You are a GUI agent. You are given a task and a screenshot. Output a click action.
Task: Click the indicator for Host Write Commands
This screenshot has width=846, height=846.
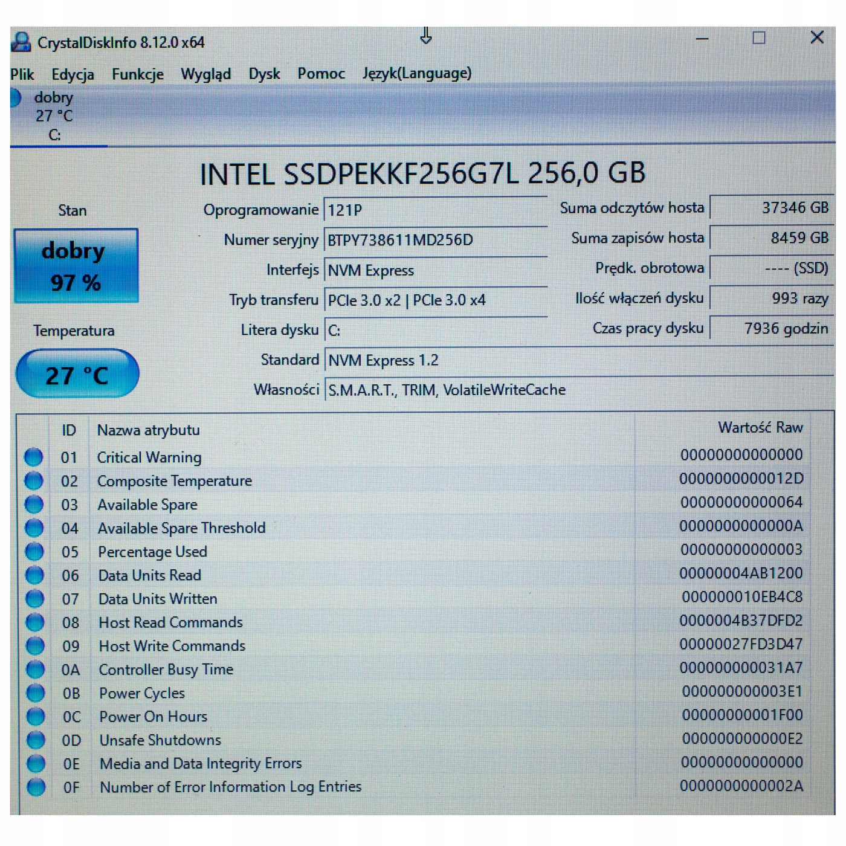click(x=34, y=645)
